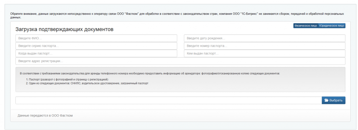Click the folder icon on Выбрать button
The image size is (358, 130).
(x=326, y=100)
